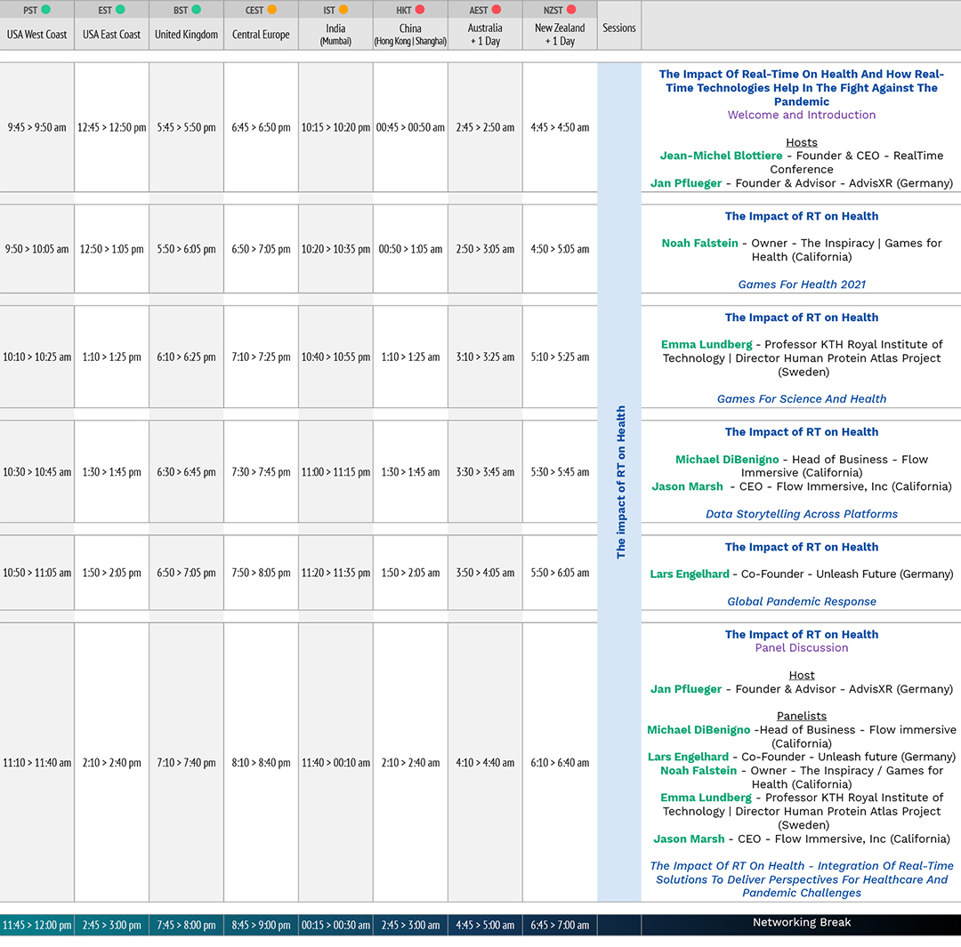Open the 'Integration Of Real-Time Solutions' panel title

pyautogui.click(x=802, y=879)
